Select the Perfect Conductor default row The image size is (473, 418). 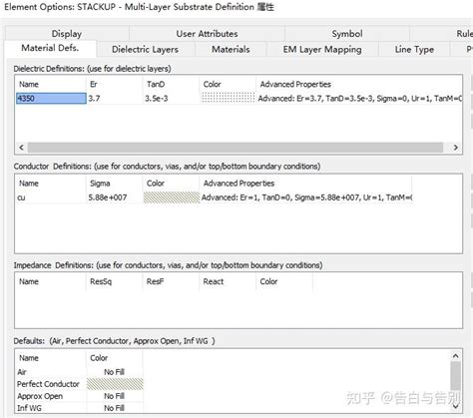[x=48, y=384]
